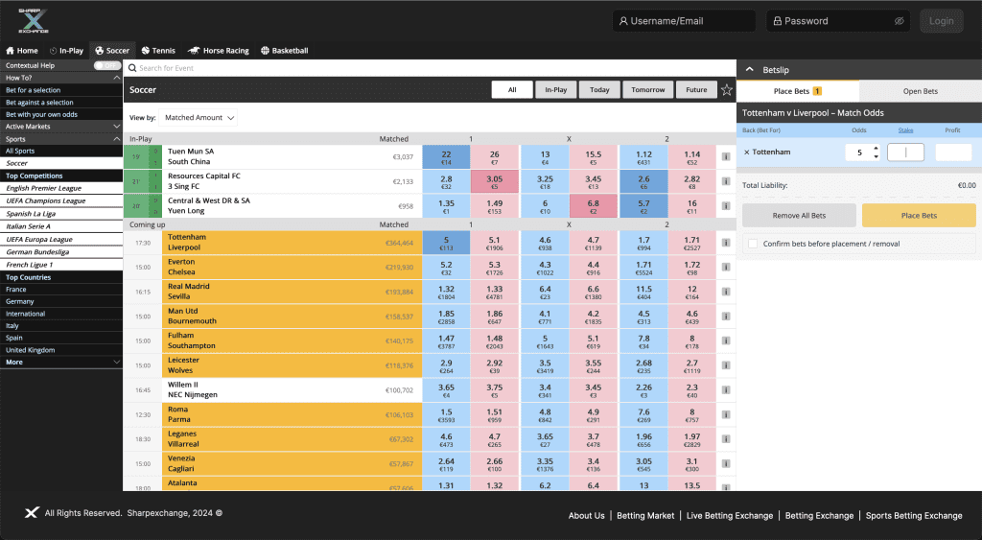
Task: Open info icon for Everton v Chelsea
Action: tap(726, 265)
